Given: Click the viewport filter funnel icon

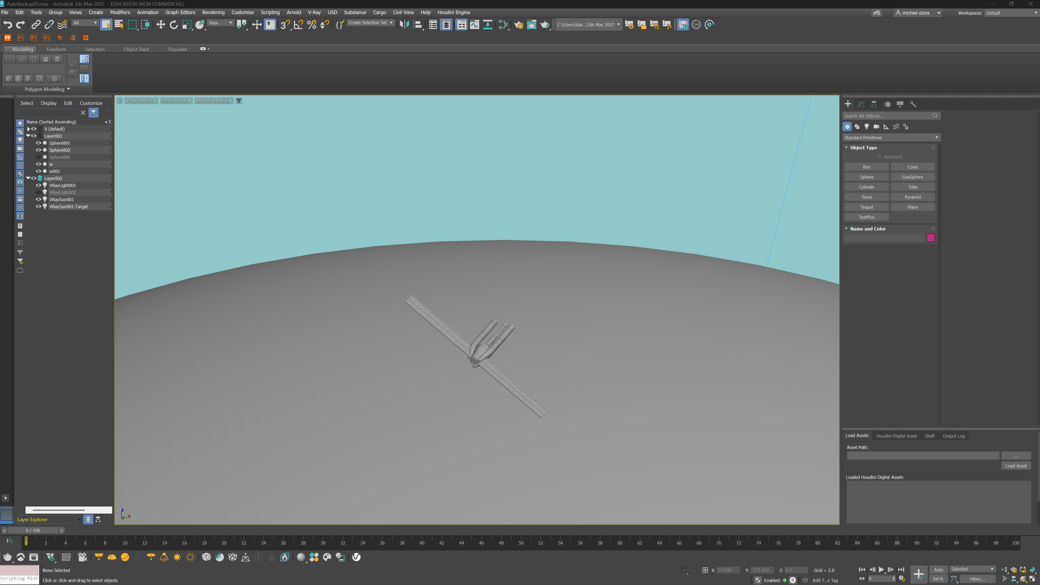Looking at the screenshot, I should (239, 101).
